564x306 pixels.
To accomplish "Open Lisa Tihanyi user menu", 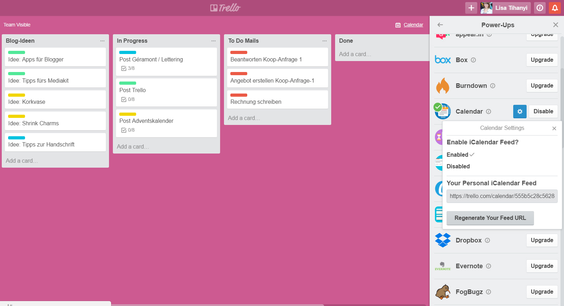I will [505, 8].
